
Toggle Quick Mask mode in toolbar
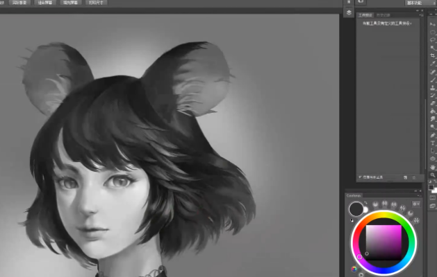point(433,198)
